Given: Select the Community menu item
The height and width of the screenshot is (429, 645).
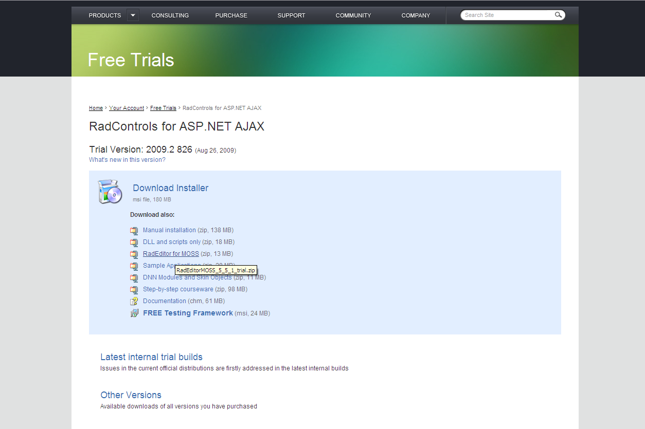Looking at the screenshot, I should tap(353, 15).
